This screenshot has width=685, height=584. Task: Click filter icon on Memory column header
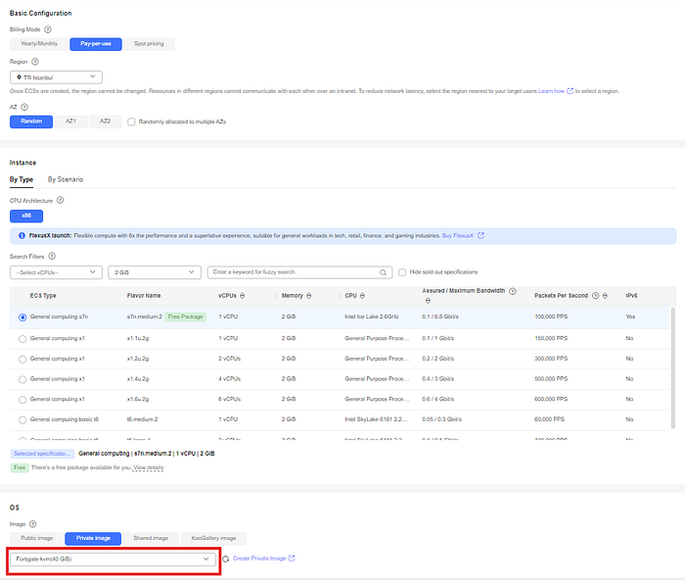(309, 296)
